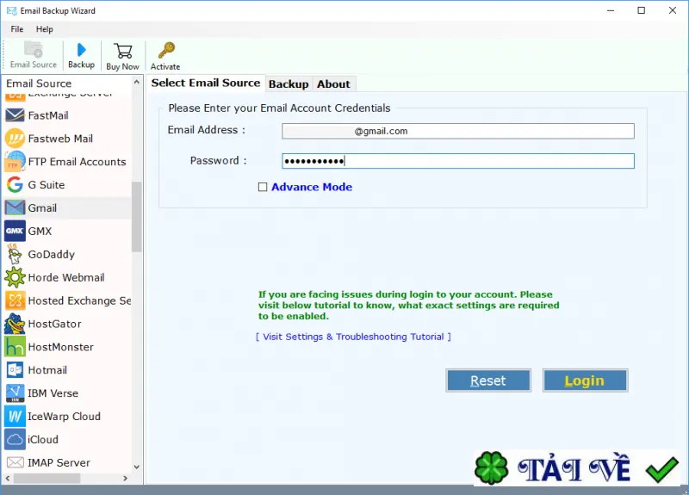Select IBM Verse list entry text
This screenshot has height=495, width=689.
click(53, 393)
